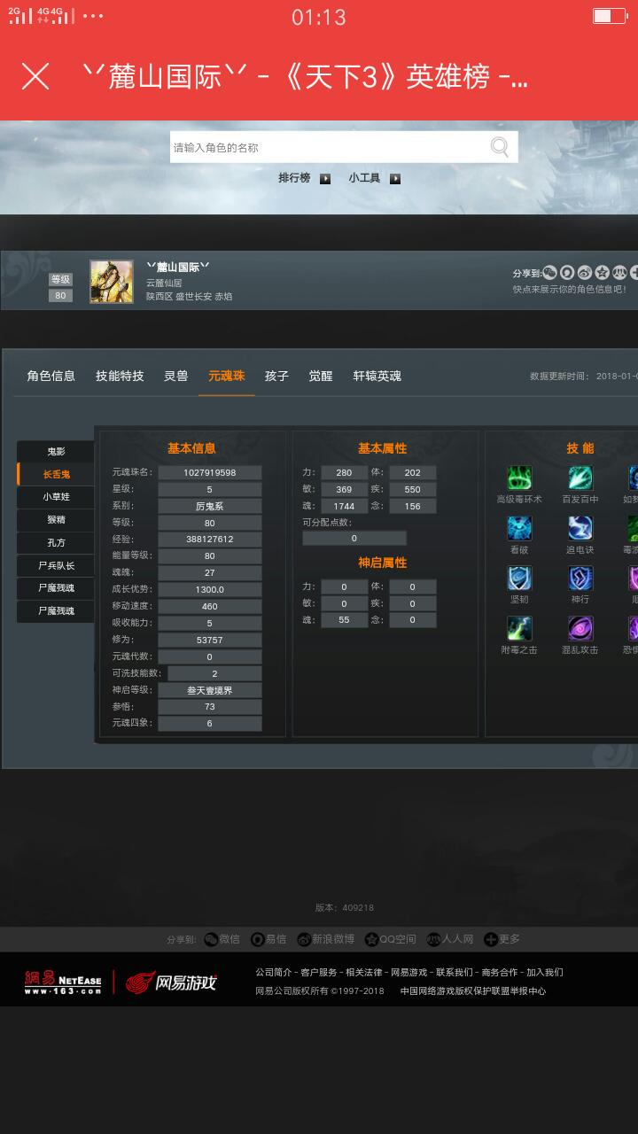
Task: Click the 魂 attribute value 1744
Action: (x=344, y=506)
